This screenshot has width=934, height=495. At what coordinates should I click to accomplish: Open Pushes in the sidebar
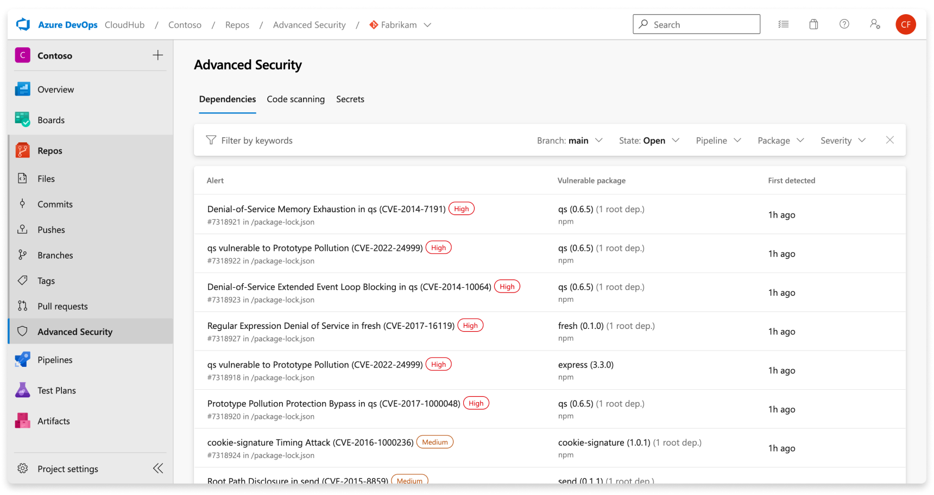(x=51, y=229)
